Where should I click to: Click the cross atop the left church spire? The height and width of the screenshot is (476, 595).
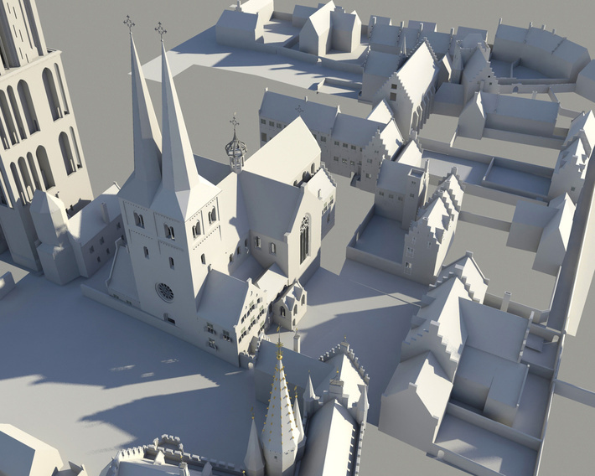click(x=129, y=23)
